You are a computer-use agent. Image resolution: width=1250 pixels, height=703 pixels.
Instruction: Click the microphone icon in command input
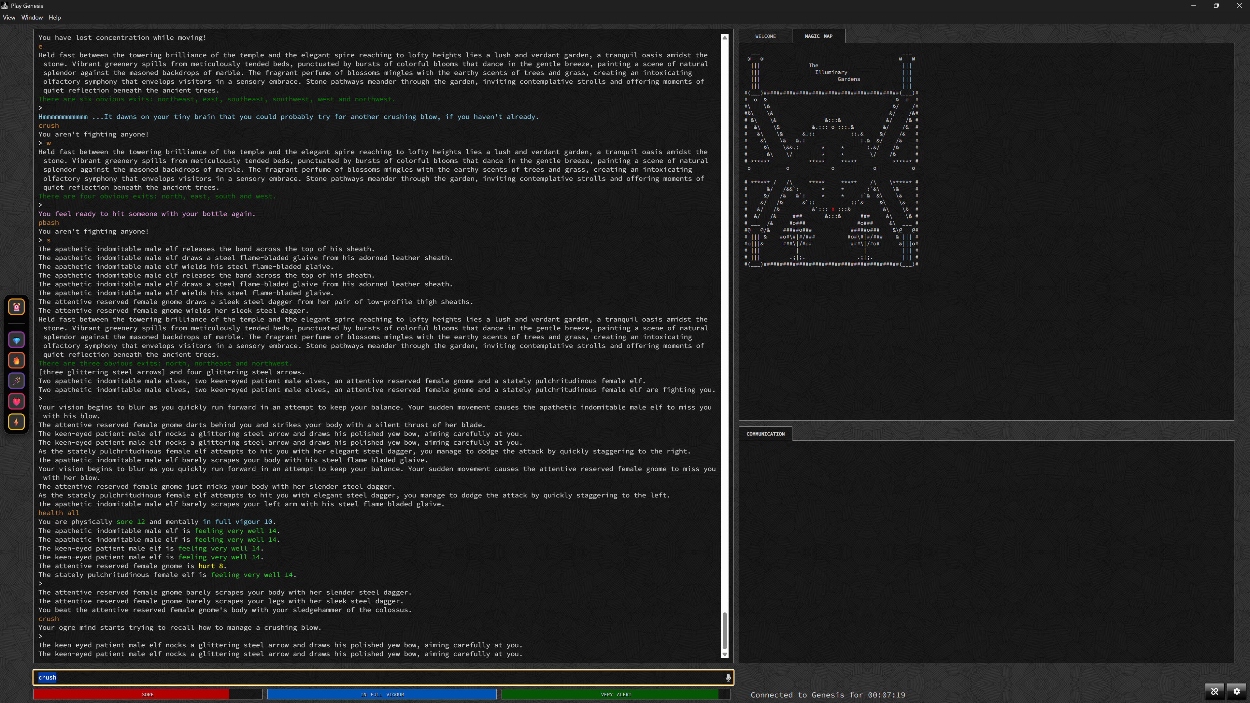[x=728, y=678]
